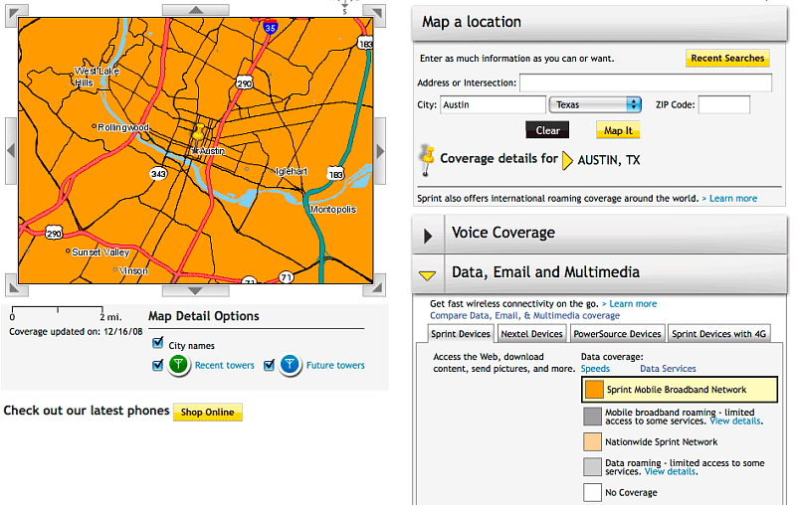Image resolution: width=796 pixels, height=505 pixels.
Task: Pan the map east with right arrow
Action: (380, 150)
